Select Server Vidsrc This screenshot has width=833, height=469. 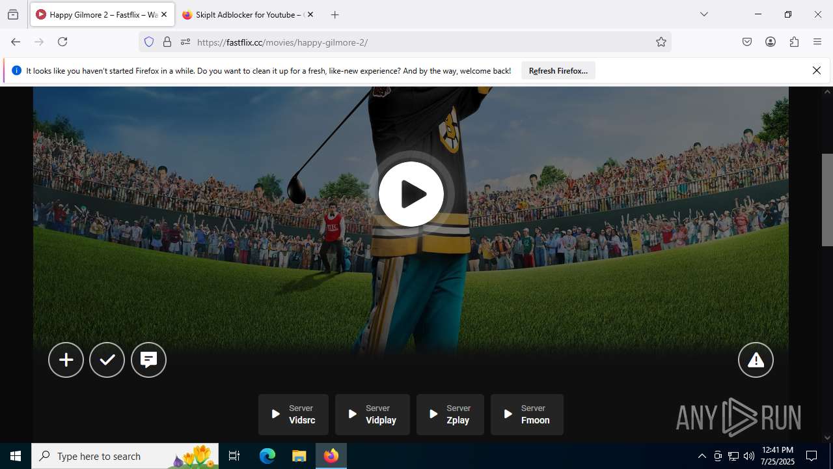(294, 414)
